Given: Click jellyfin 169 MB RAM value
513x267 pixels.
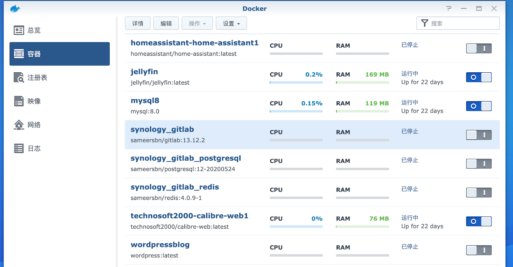Looking at the screenshot, I should (377, 75).
